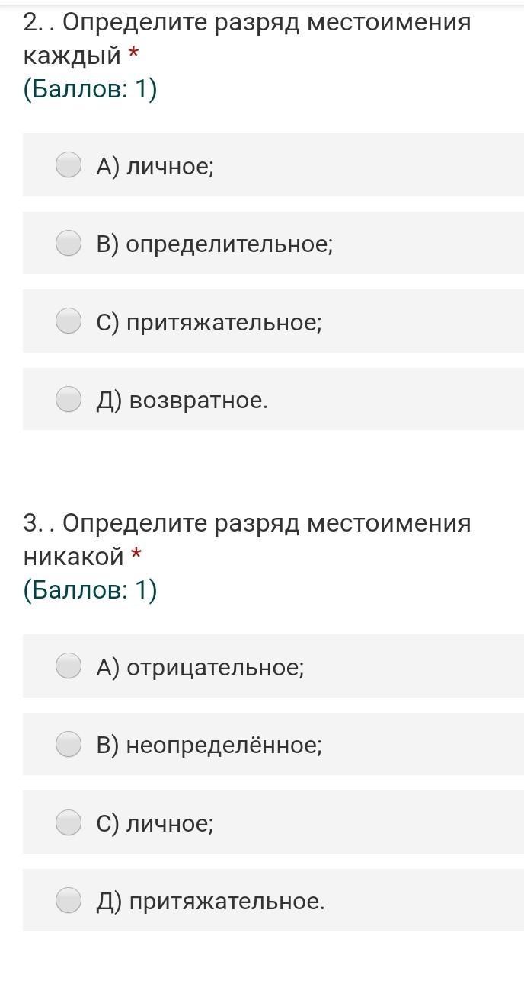Click the 'Д) возвратное.' answer label text

182,400
